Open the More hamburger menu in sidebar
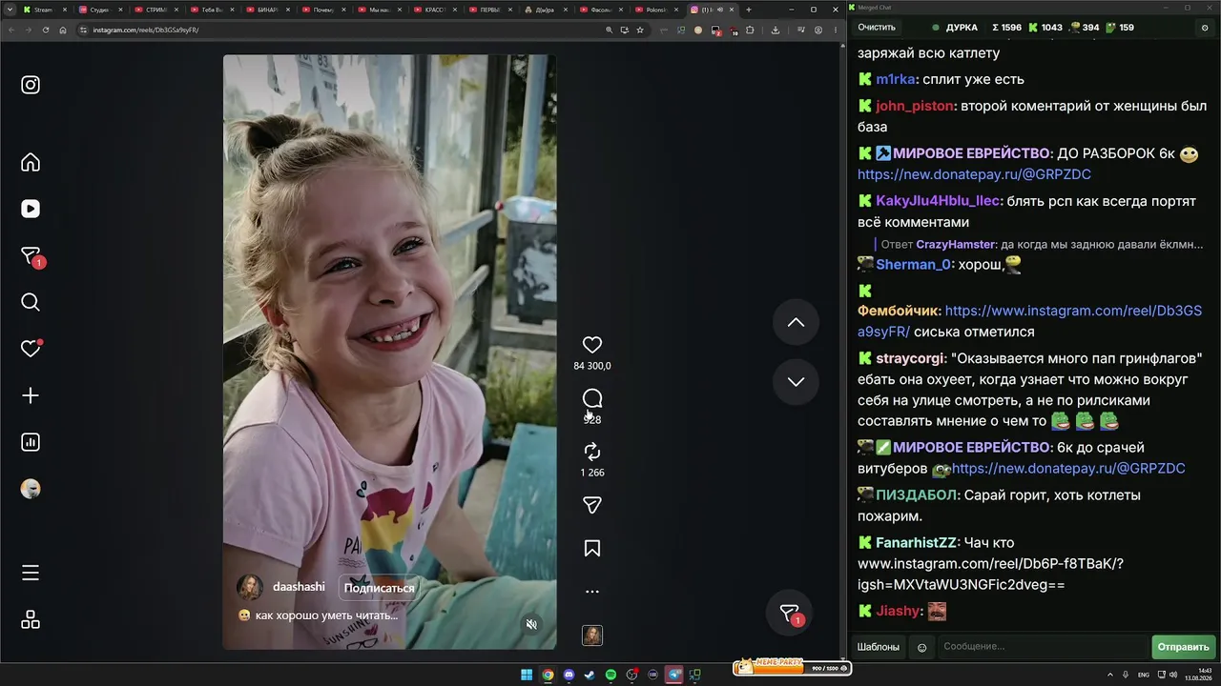Screen dimensions: 1221x686 pos(31,573)
